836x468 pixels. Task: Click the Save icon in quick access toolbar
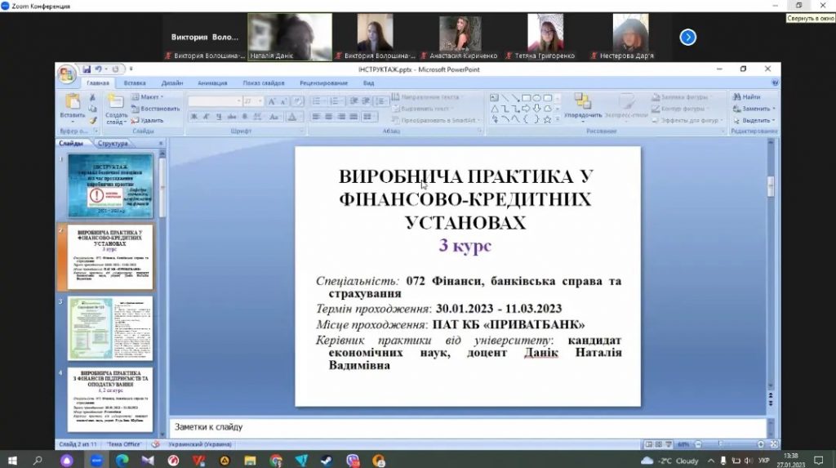[87, 69]
